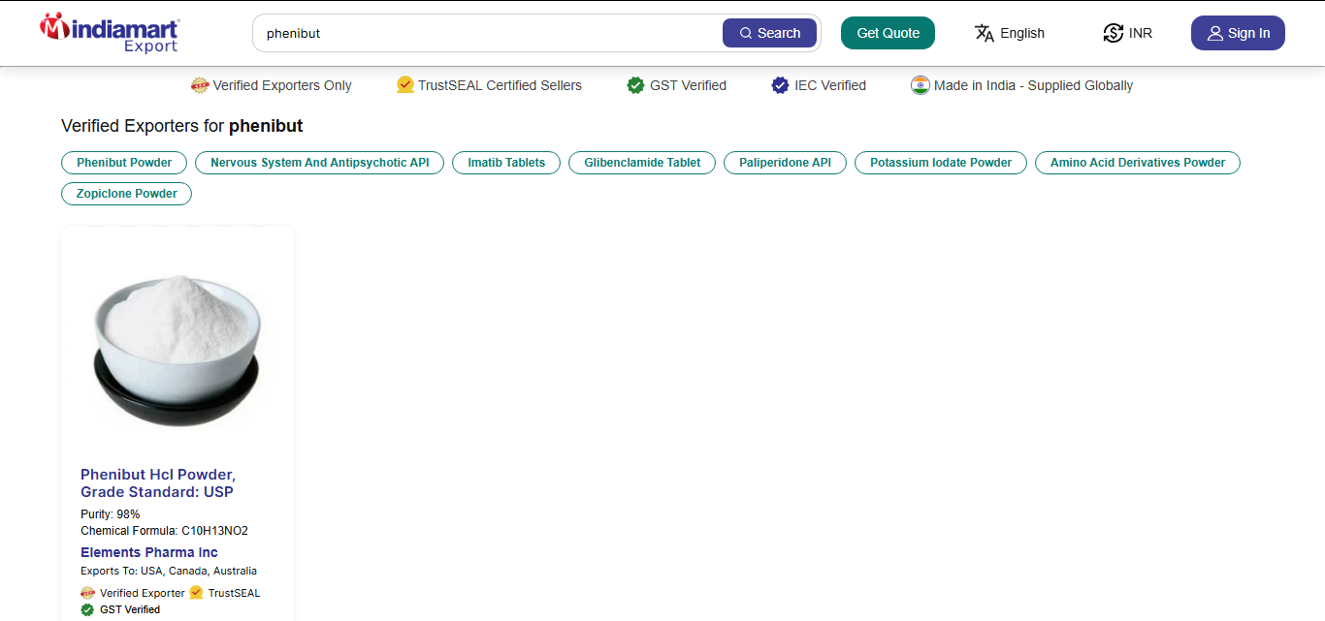This screenshot has height=621, width=1325.
Task: Select Nervous System And Antipsychotic API chip
Action: pyautogui.click(x=320, y=163)
